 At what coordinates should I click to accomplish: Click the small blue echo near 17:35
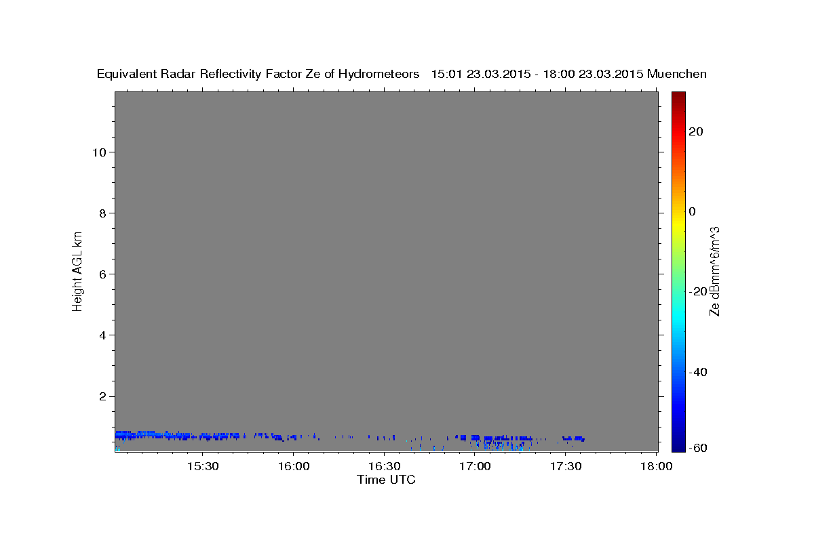point(574,438)
